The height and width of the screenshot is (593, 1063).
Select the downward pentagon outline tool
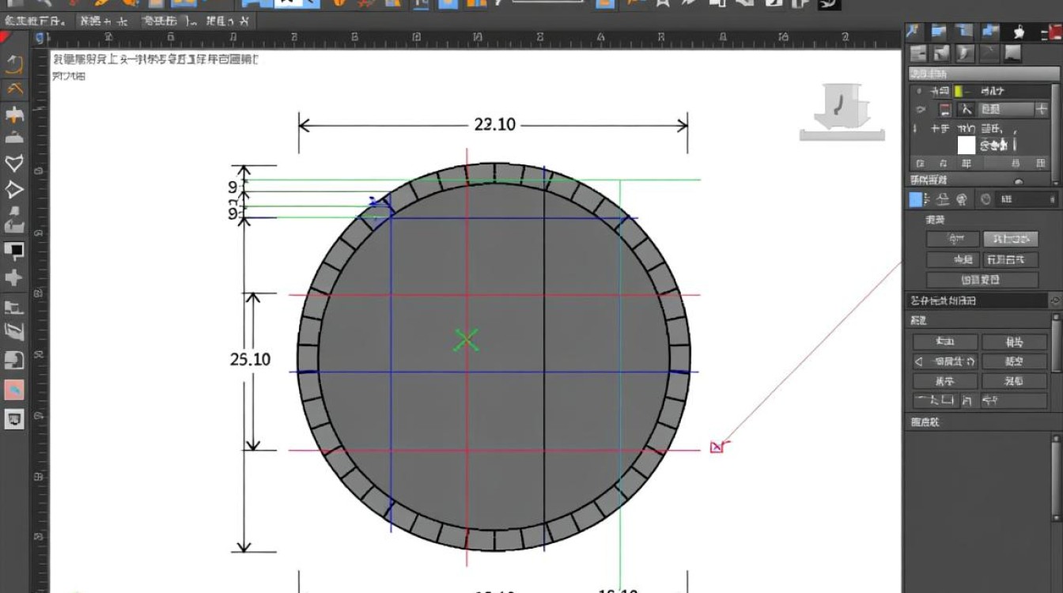pyautogui.click(x=14, y=163)
